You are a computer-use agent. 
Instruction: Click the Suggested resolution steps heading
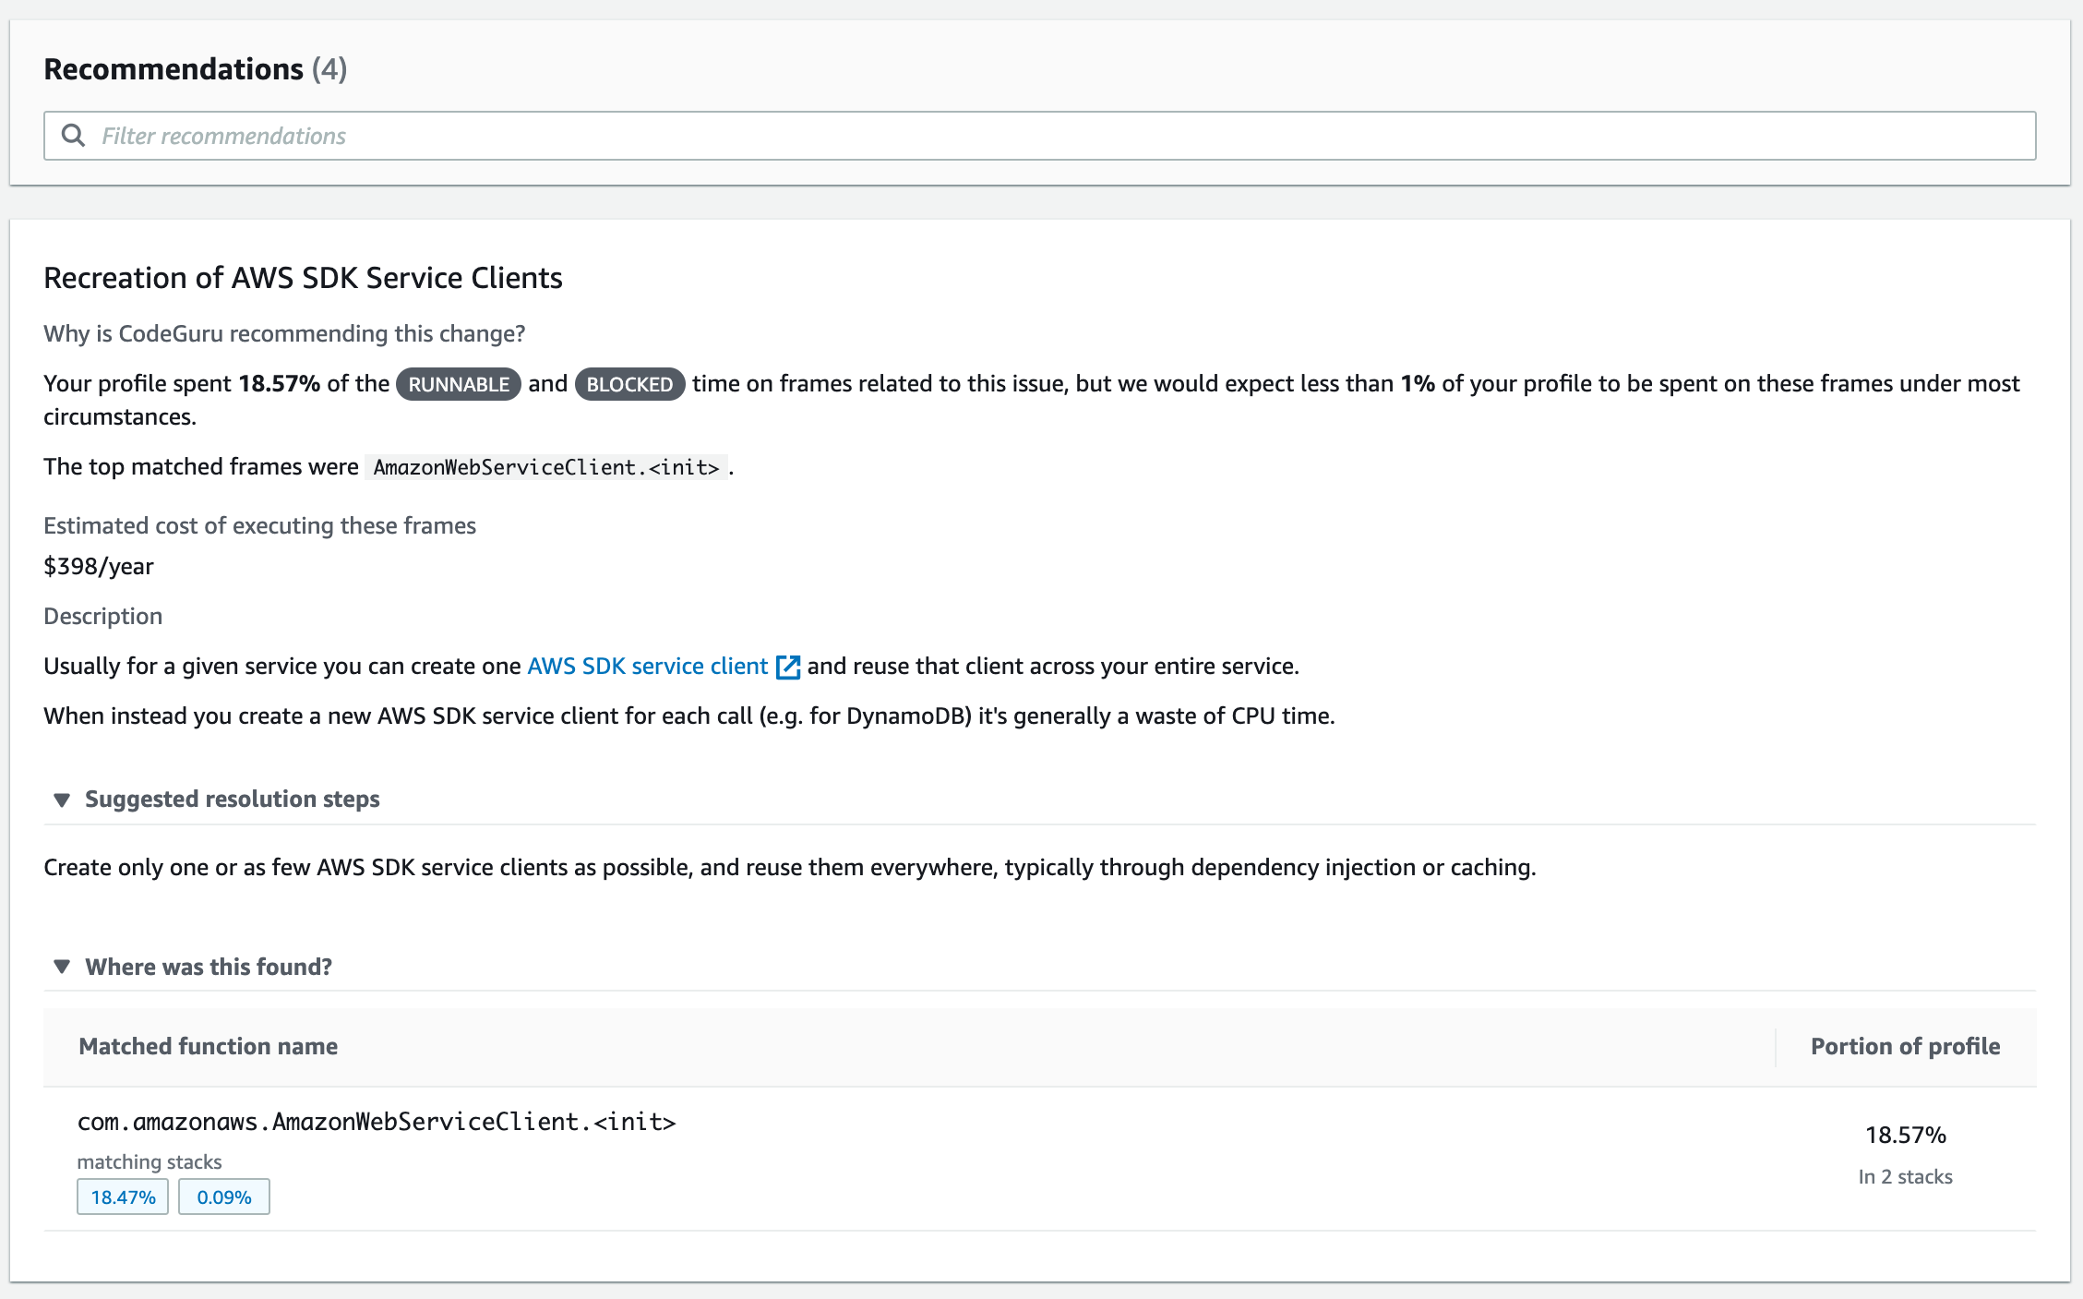(x=232, y=799)
